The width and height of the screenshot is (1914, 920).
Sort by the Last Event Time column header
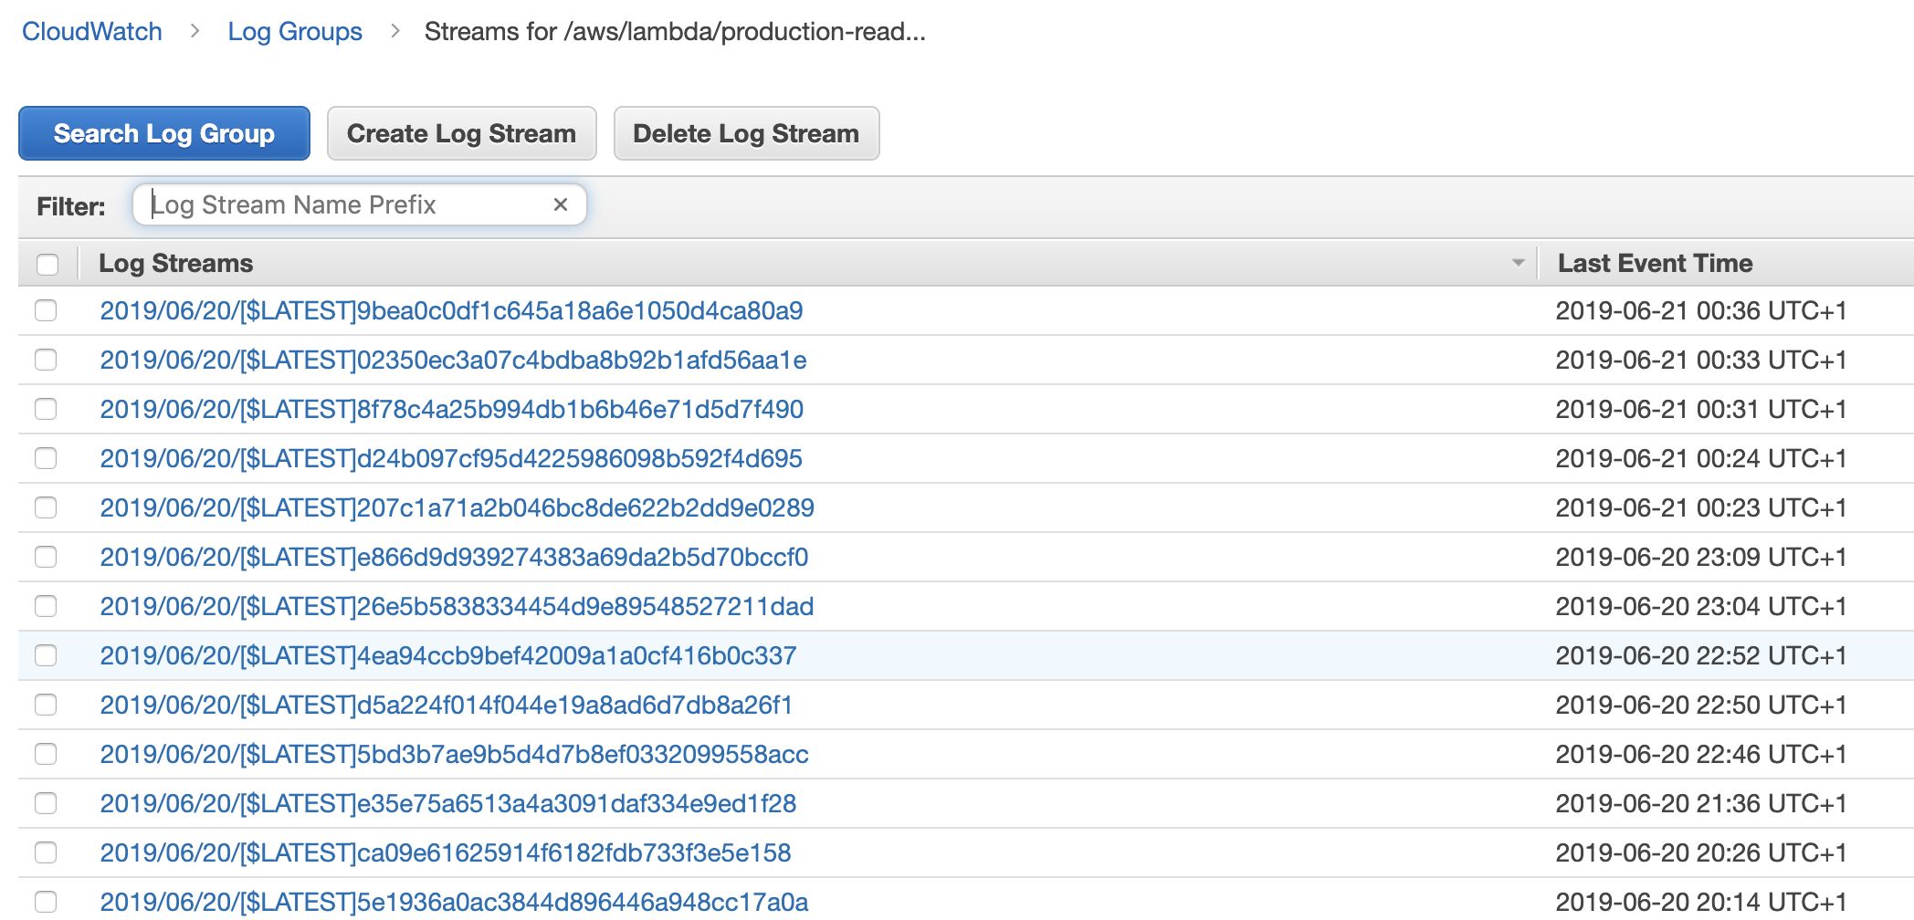[x=1655, y=263]
